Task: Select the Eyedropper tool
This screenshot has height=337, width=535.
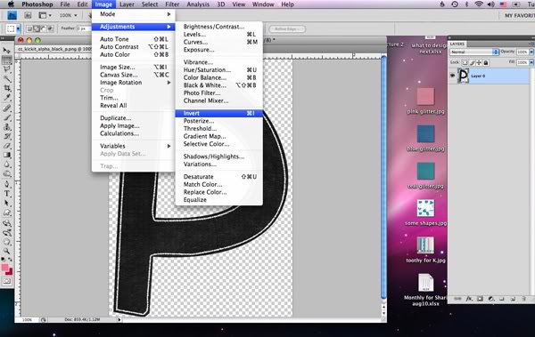Action: 7,98
